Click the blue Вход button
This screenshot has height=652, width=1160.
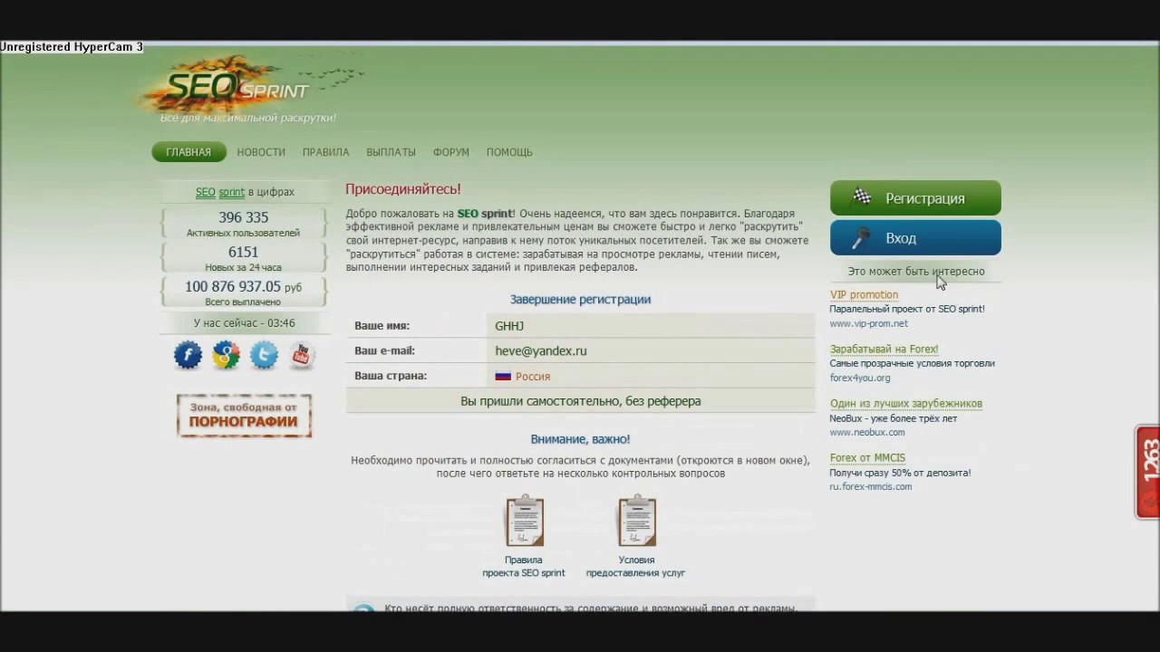[x=915, y=238]
